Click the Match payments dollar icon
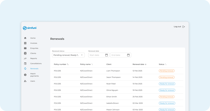210x111 pixels. pos(25,75)
